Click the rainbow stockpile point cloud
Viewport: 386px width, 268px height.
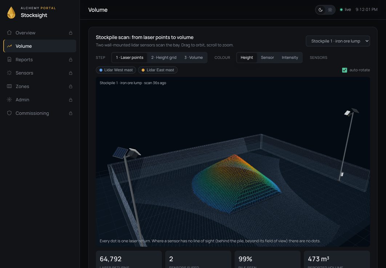point(236,184)
